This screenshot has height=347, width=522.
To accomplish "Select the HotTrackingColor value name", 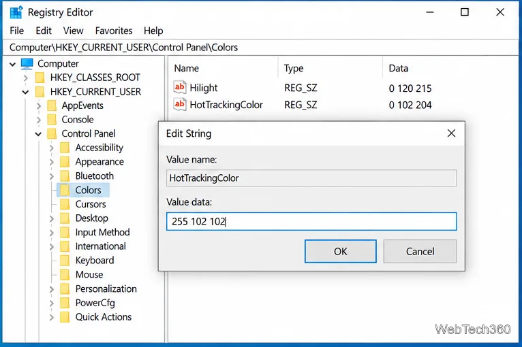I will click(x=226, y=105).
